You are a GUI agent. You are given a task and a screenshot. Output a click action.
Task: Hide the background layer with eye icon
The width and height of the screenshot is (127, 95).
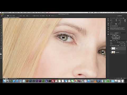pyautogui.click(x=110, y=52)
